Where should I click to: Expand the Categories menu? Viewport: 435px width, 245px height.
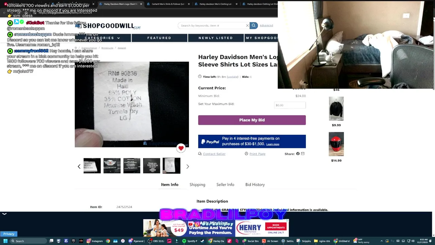102,38
